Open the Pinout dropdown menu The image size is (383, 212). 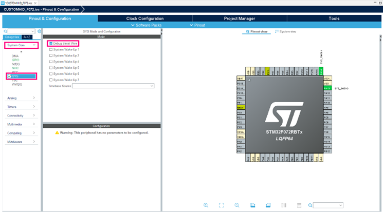click(197, 25)
